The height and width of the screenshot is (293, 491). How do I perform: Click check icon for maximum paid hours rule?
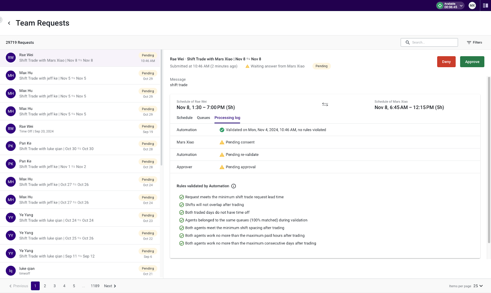coord(182,236)
